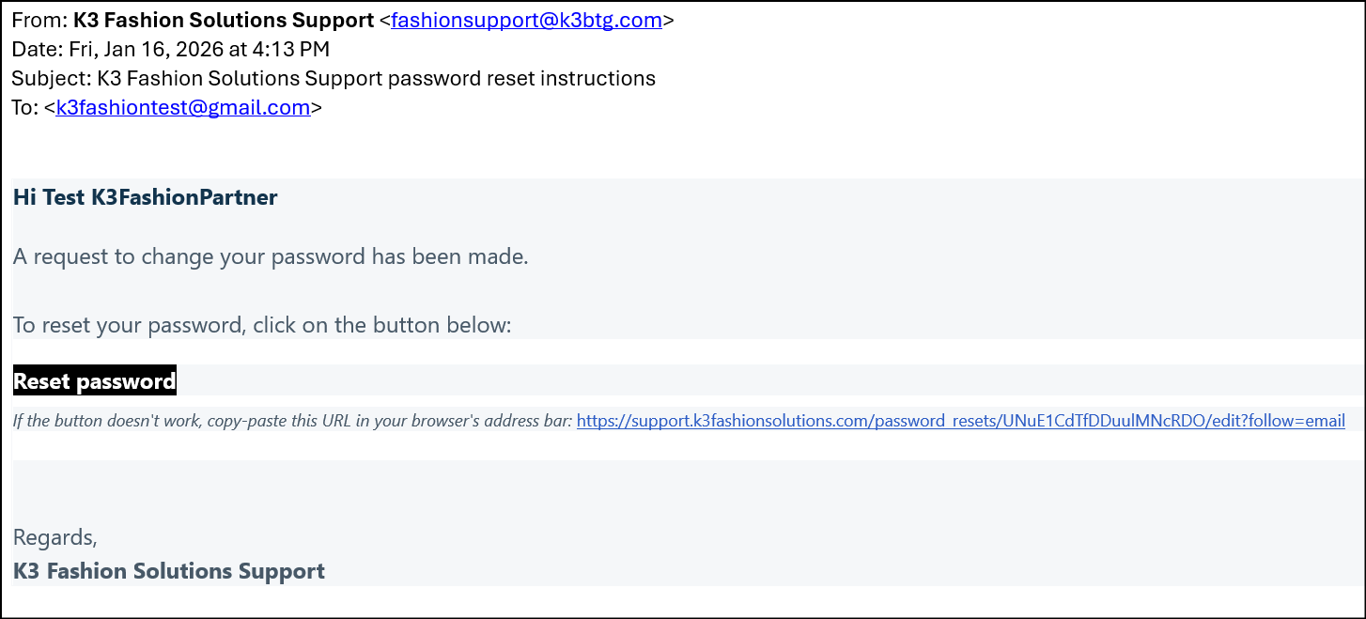Select the italic note 'If the button doesn't work'
Image resolution: width=1366 pixels, height=619 pixels.
point(108,421)
